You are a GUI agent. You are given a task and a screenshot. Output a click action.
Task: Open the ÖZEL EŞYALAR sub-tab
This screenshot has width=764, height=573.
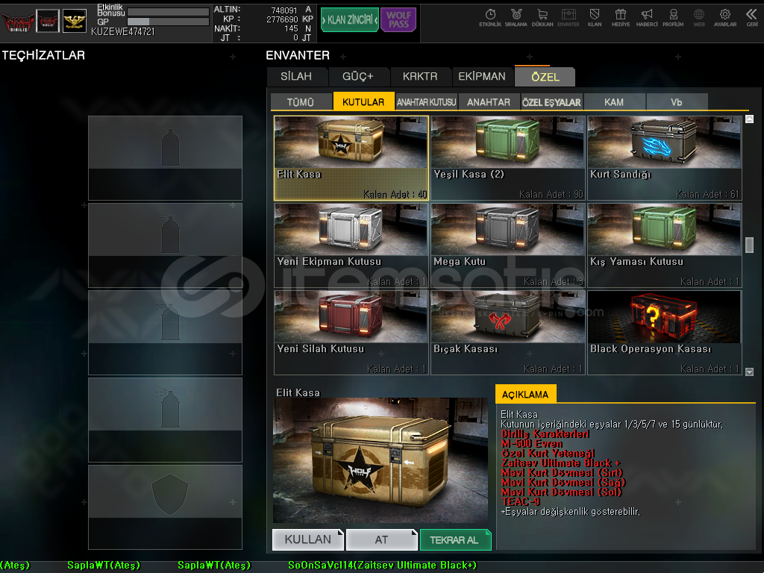[x=551, y=101]
